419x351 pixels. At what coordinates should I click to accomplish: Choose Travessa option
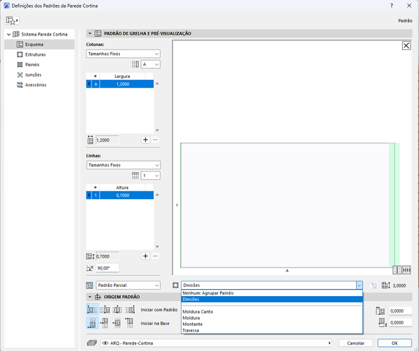pyautogui.click(x=272, y=330)
